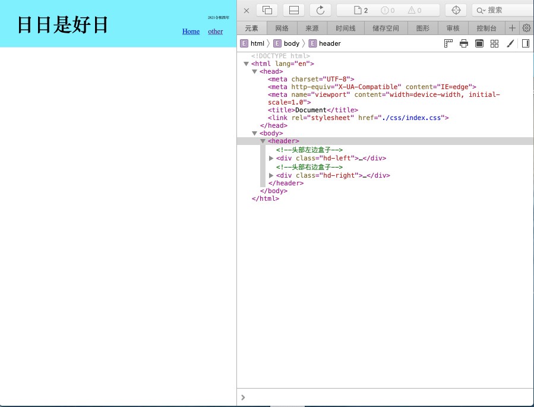This screenshot has height=407, width=534.
Task: Open the inspector settings gear
Action: click(526, 28)
